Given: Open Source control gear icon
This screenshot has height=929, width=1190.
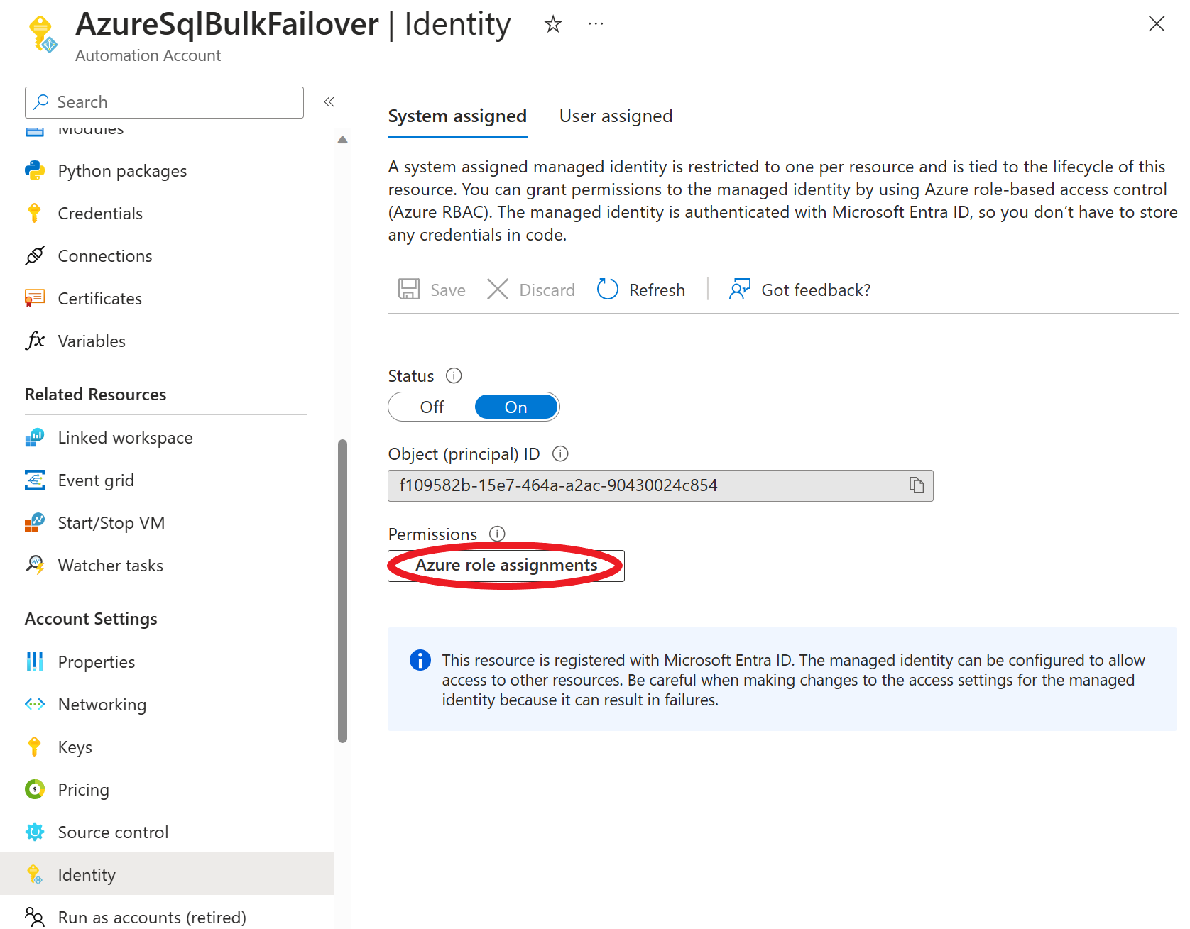Looking at the screenshot, I should pyautogui.click(x=35, y=832).
